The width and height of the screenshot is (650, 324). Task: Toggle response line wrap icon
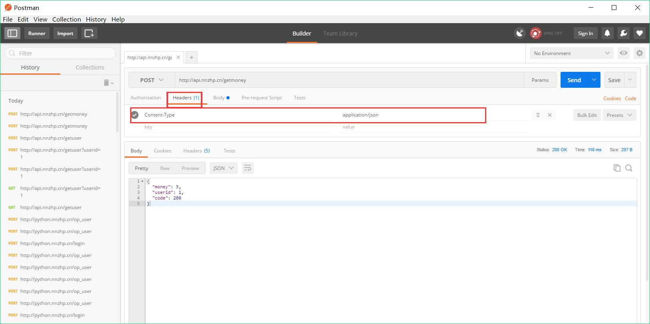(248, 168)
